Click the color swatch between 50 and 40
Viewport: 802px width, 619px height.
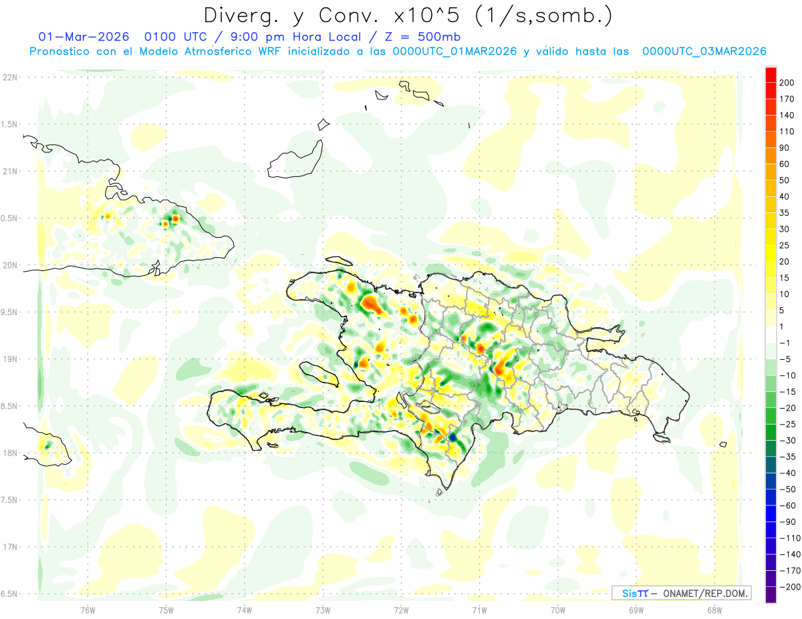pyautogui.click(x=771, y=188)
